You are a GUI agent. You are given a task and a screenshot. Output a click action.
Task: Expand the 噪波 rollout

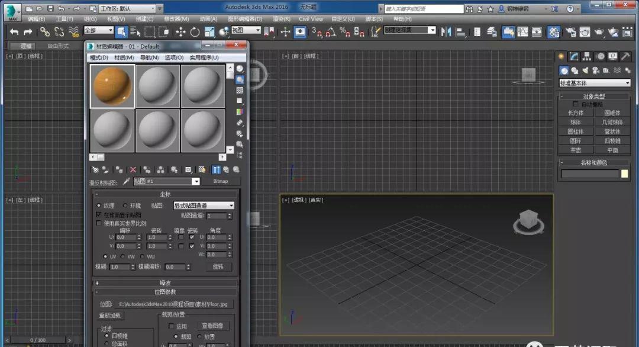coord(165,282)
